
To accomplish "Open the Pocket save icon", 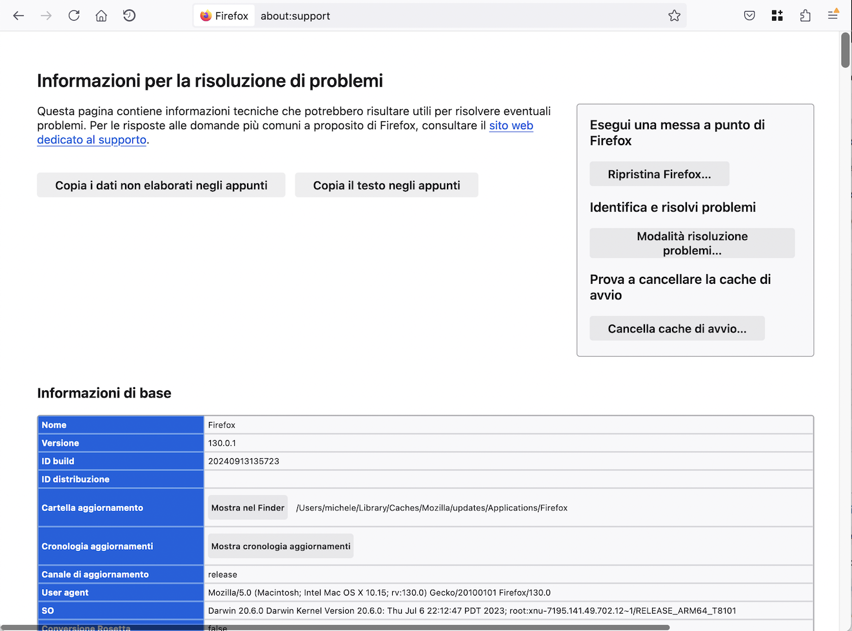I will (x=749, y=15).
